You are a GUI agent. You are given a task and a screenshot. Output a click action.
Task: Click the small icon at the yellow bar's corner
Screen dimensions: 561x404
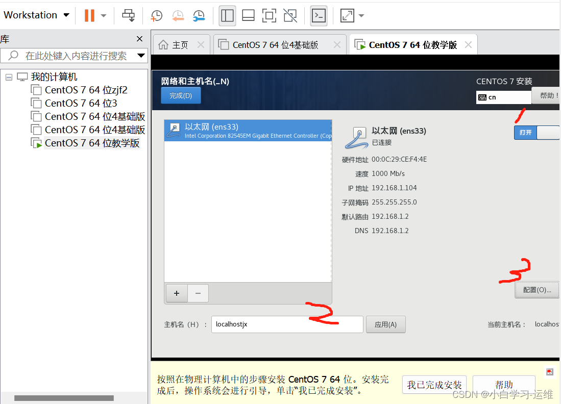tap(550, 372)
